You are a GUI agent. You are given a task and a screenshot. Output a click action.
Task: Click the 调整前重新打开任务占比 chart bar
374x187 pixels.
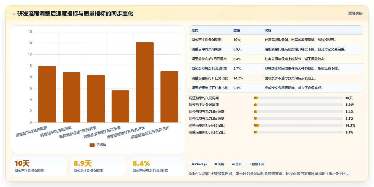pos(145,82)
